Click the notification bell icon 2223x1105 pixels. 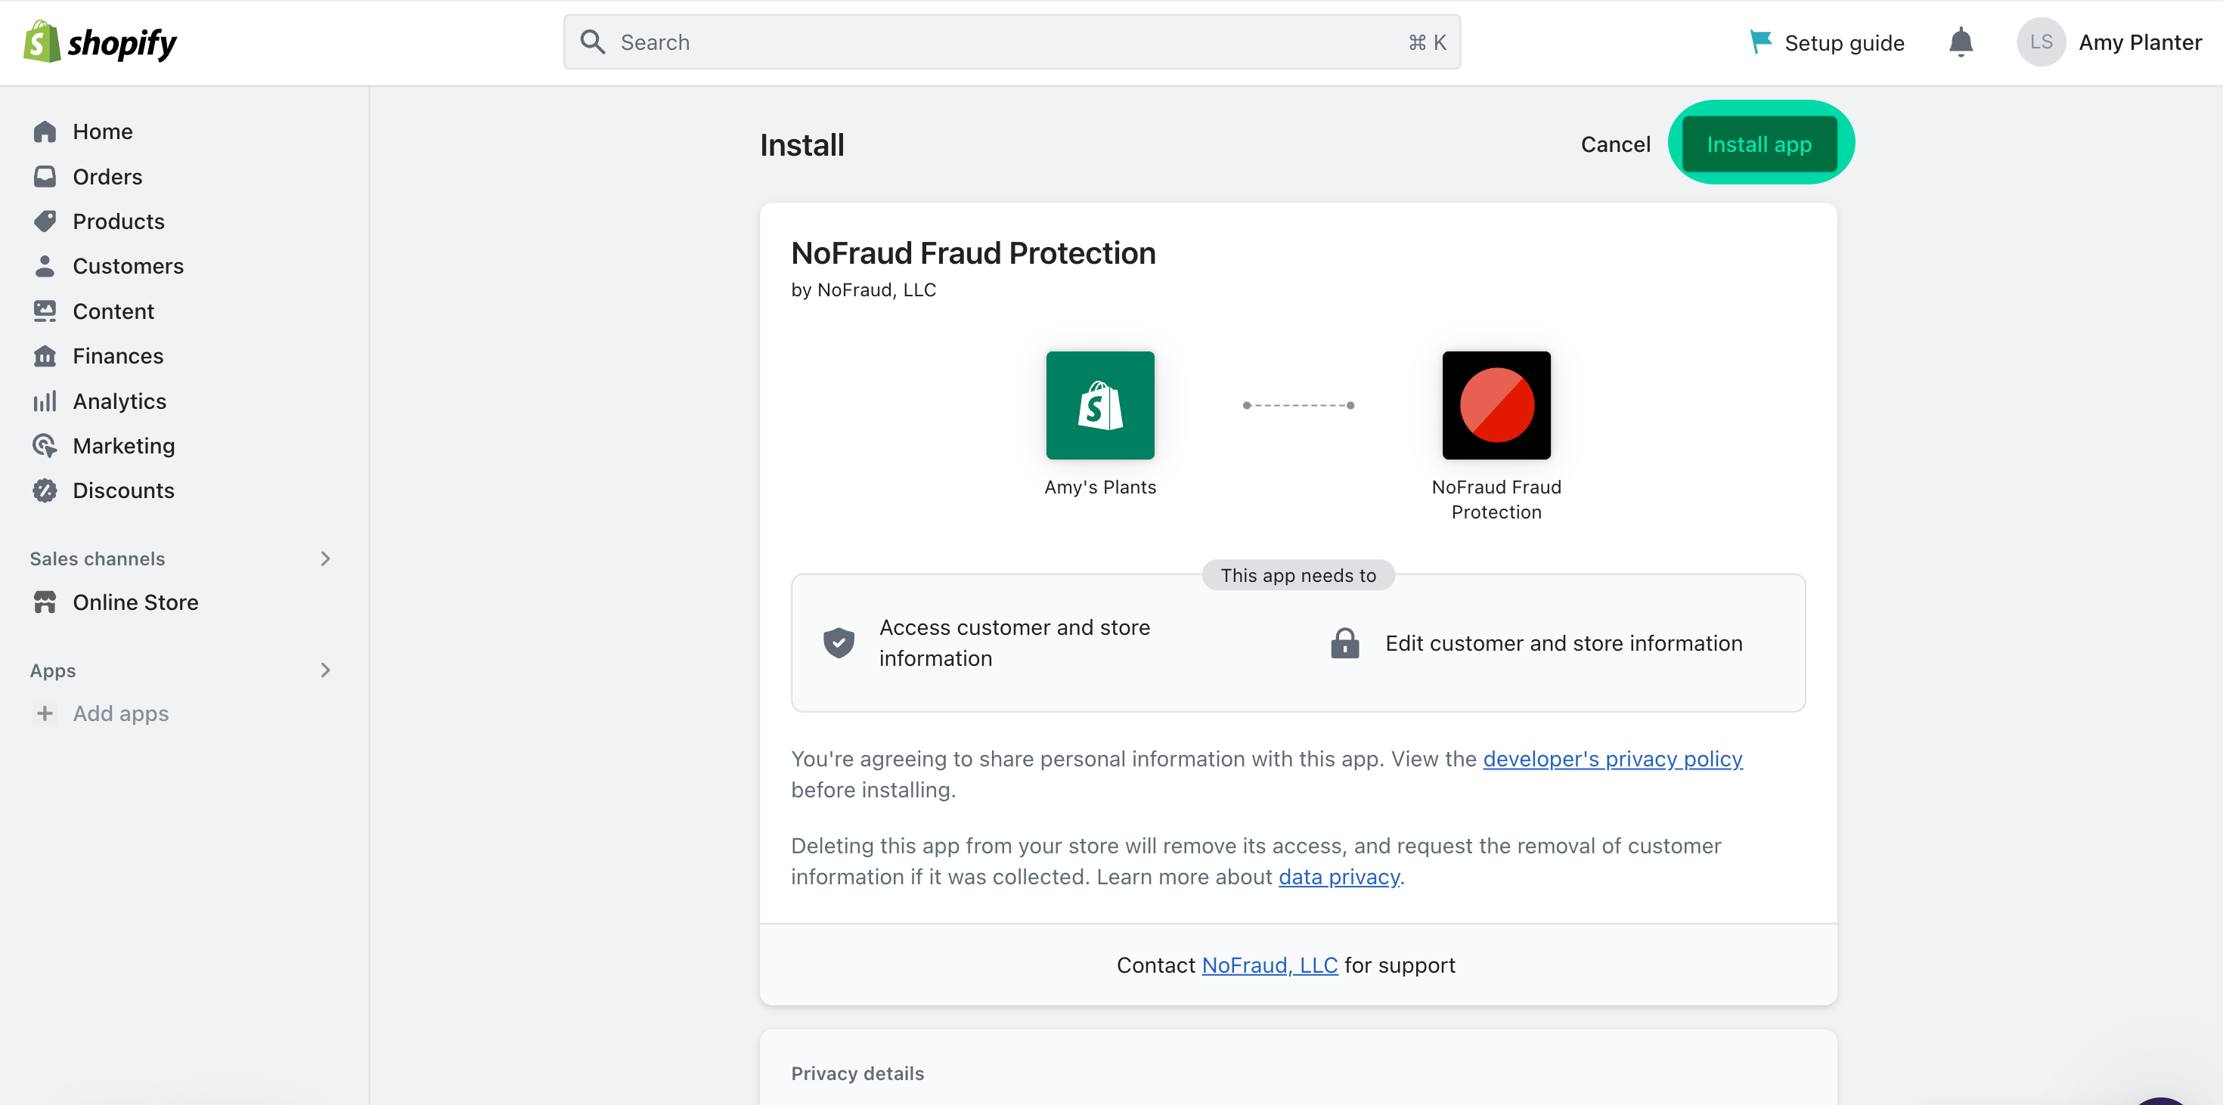point(1960,42)
